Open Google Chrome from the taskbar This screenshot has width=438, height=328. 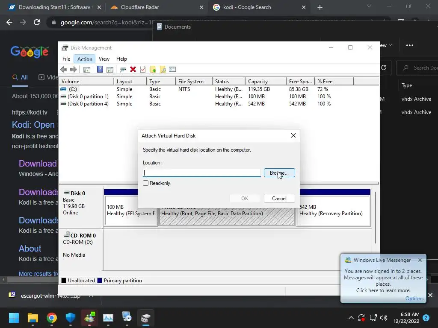coord(52,318)
